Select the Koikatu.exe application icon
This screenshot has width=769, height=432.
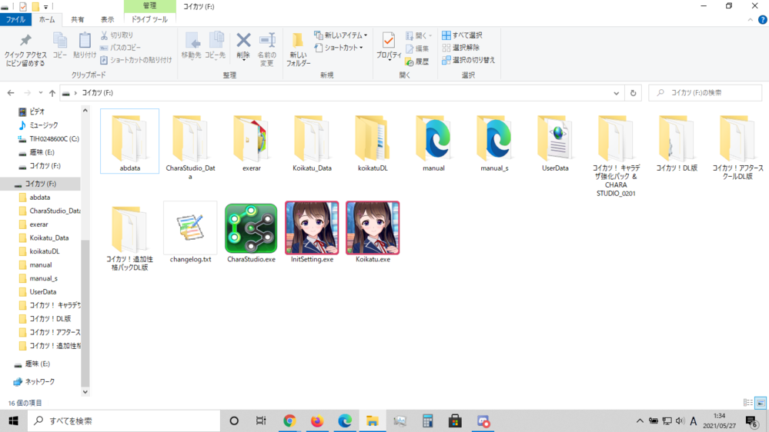373,228
